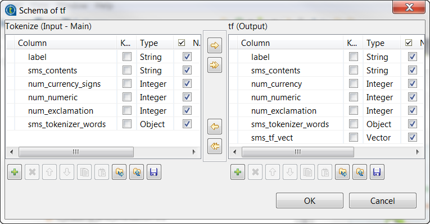This screenshot has height=224, width=430.
Task: Save the output schema as an XML file
Action: click(377, 172)
